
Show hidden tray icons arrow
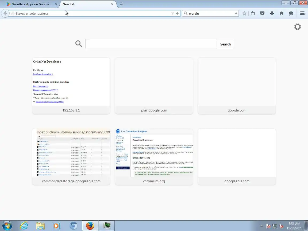click(261, 226)
